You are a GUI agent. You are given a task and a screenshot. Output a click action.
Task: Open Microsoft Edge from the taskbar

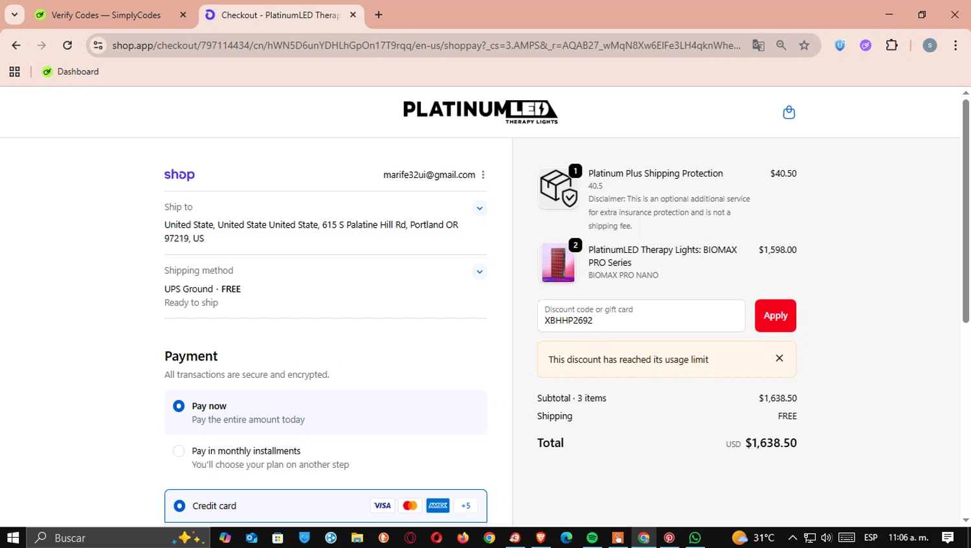click(566, 538)
